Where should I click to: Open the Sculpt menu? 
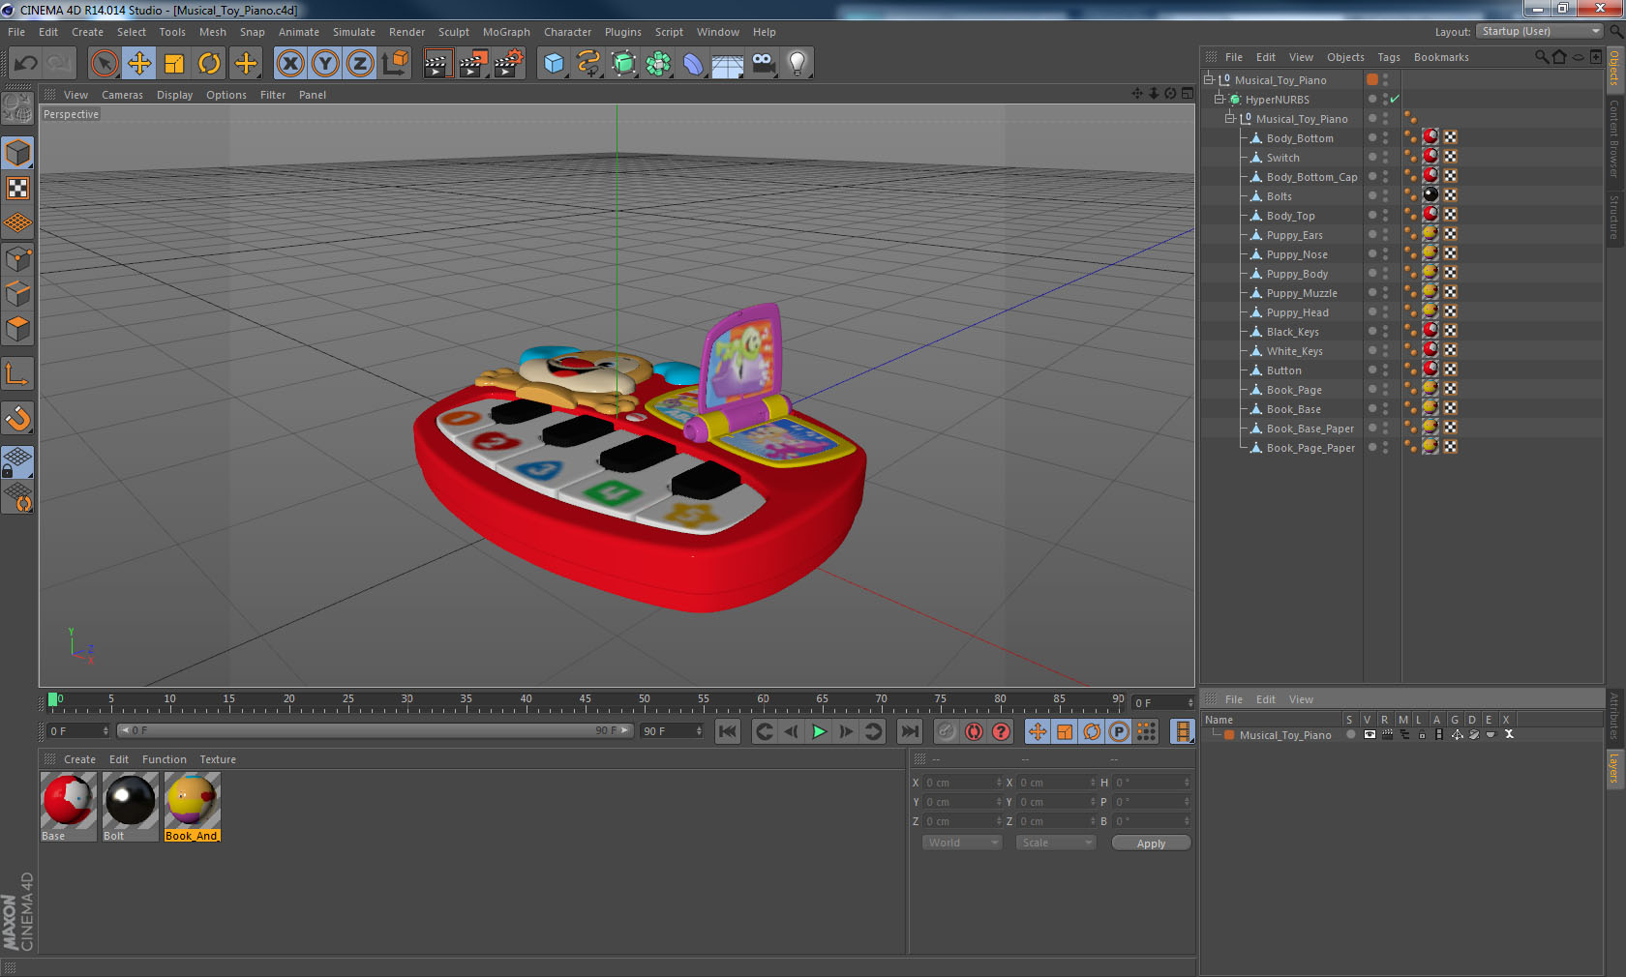click(x=454, y=32)
